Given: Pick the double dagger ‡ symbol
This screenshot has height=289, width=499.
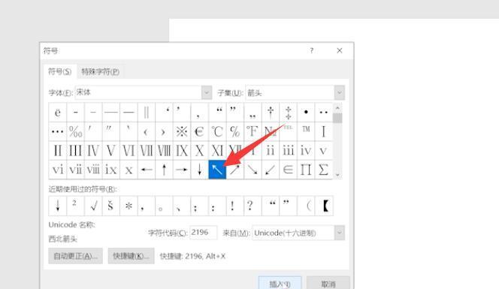Looking at the screenshot, I should [x=288, y=113].
